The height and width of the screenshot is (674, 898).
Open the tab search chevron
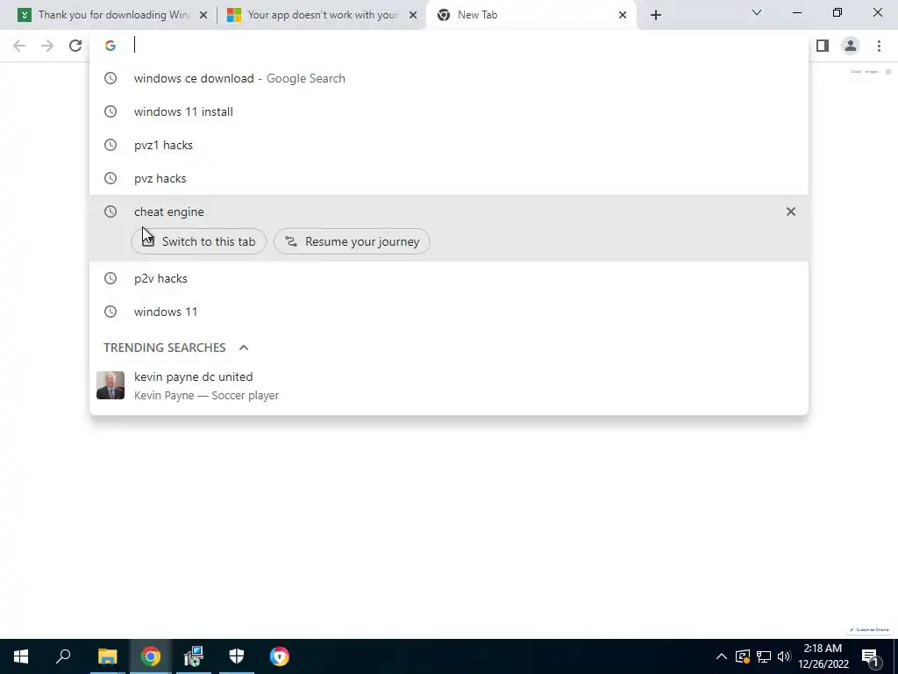click(757, 12)
